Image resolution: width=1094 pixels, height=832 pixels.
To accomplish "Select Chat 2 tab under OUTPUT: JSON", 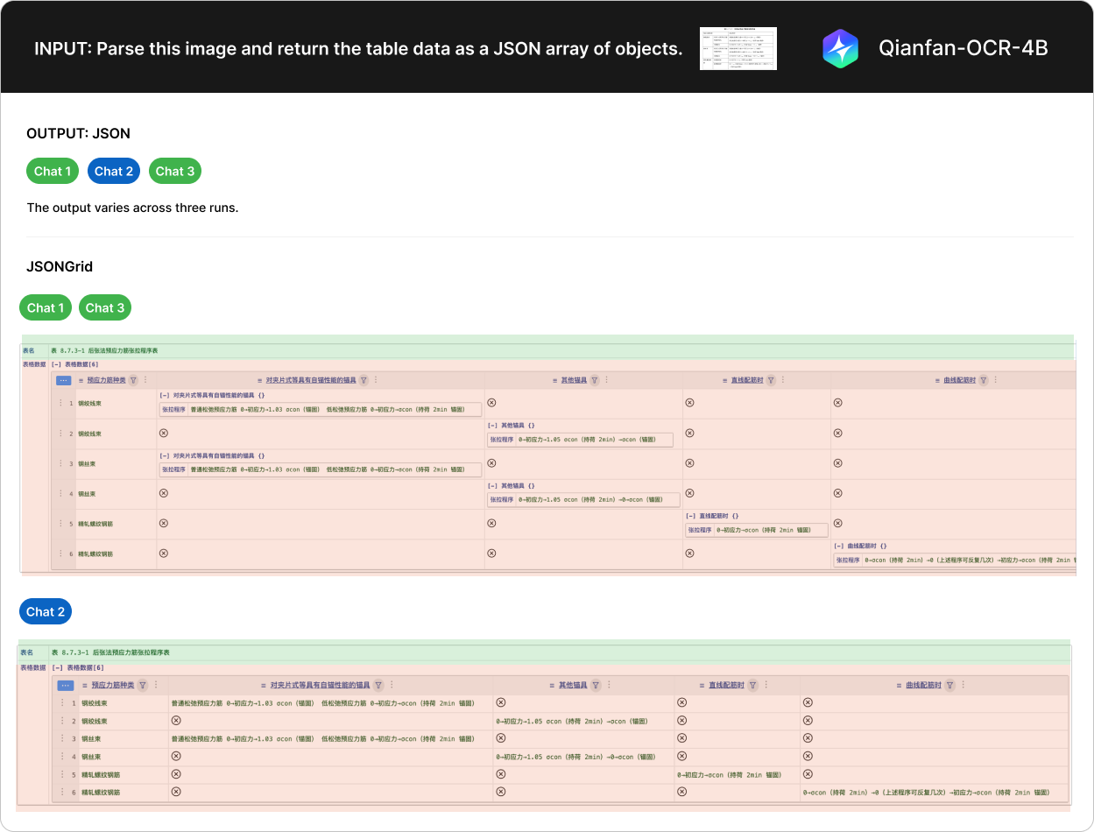I will click(x=114, y=171).
